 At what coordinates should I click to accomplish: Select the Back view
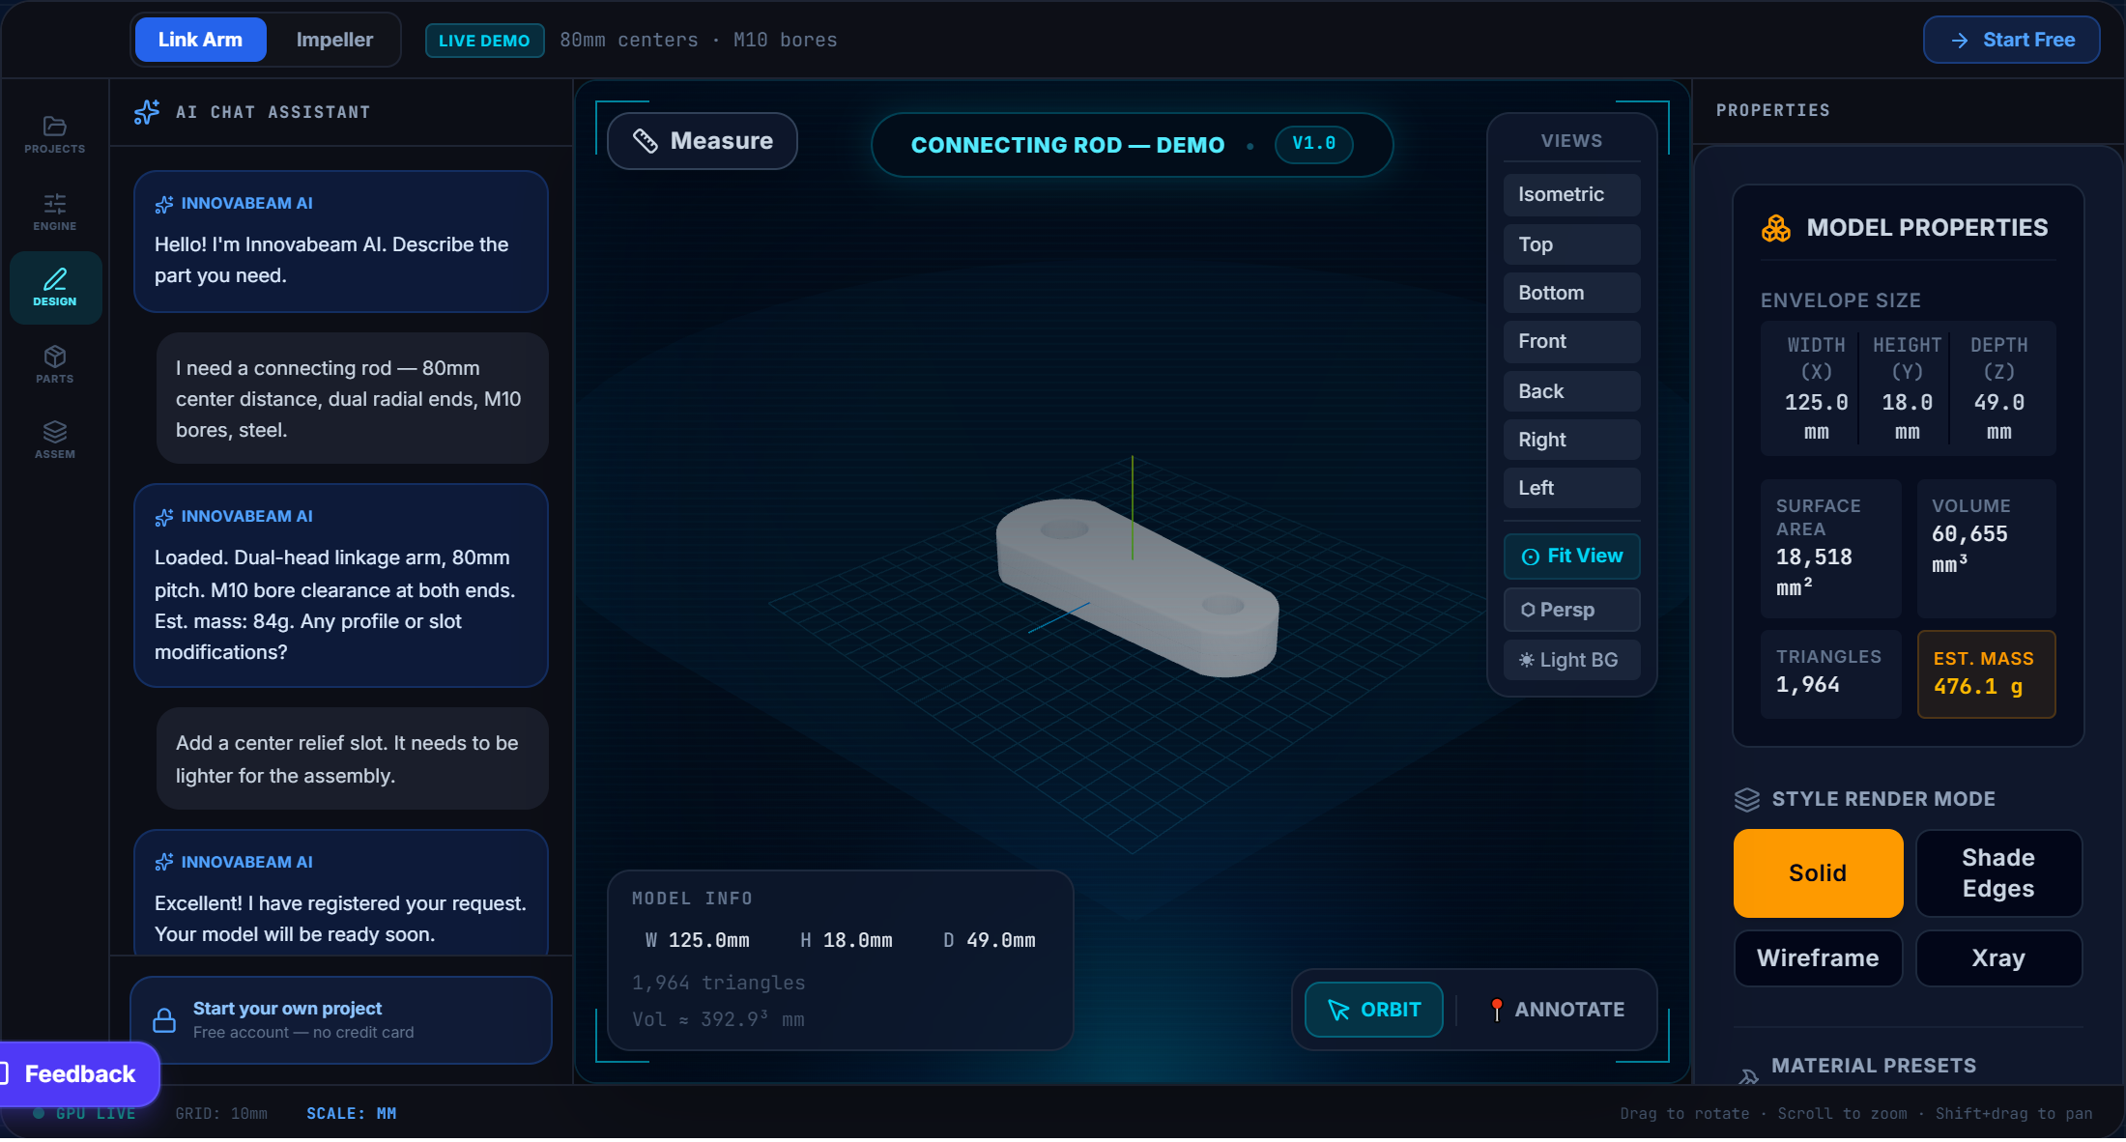pos(1571,391)
